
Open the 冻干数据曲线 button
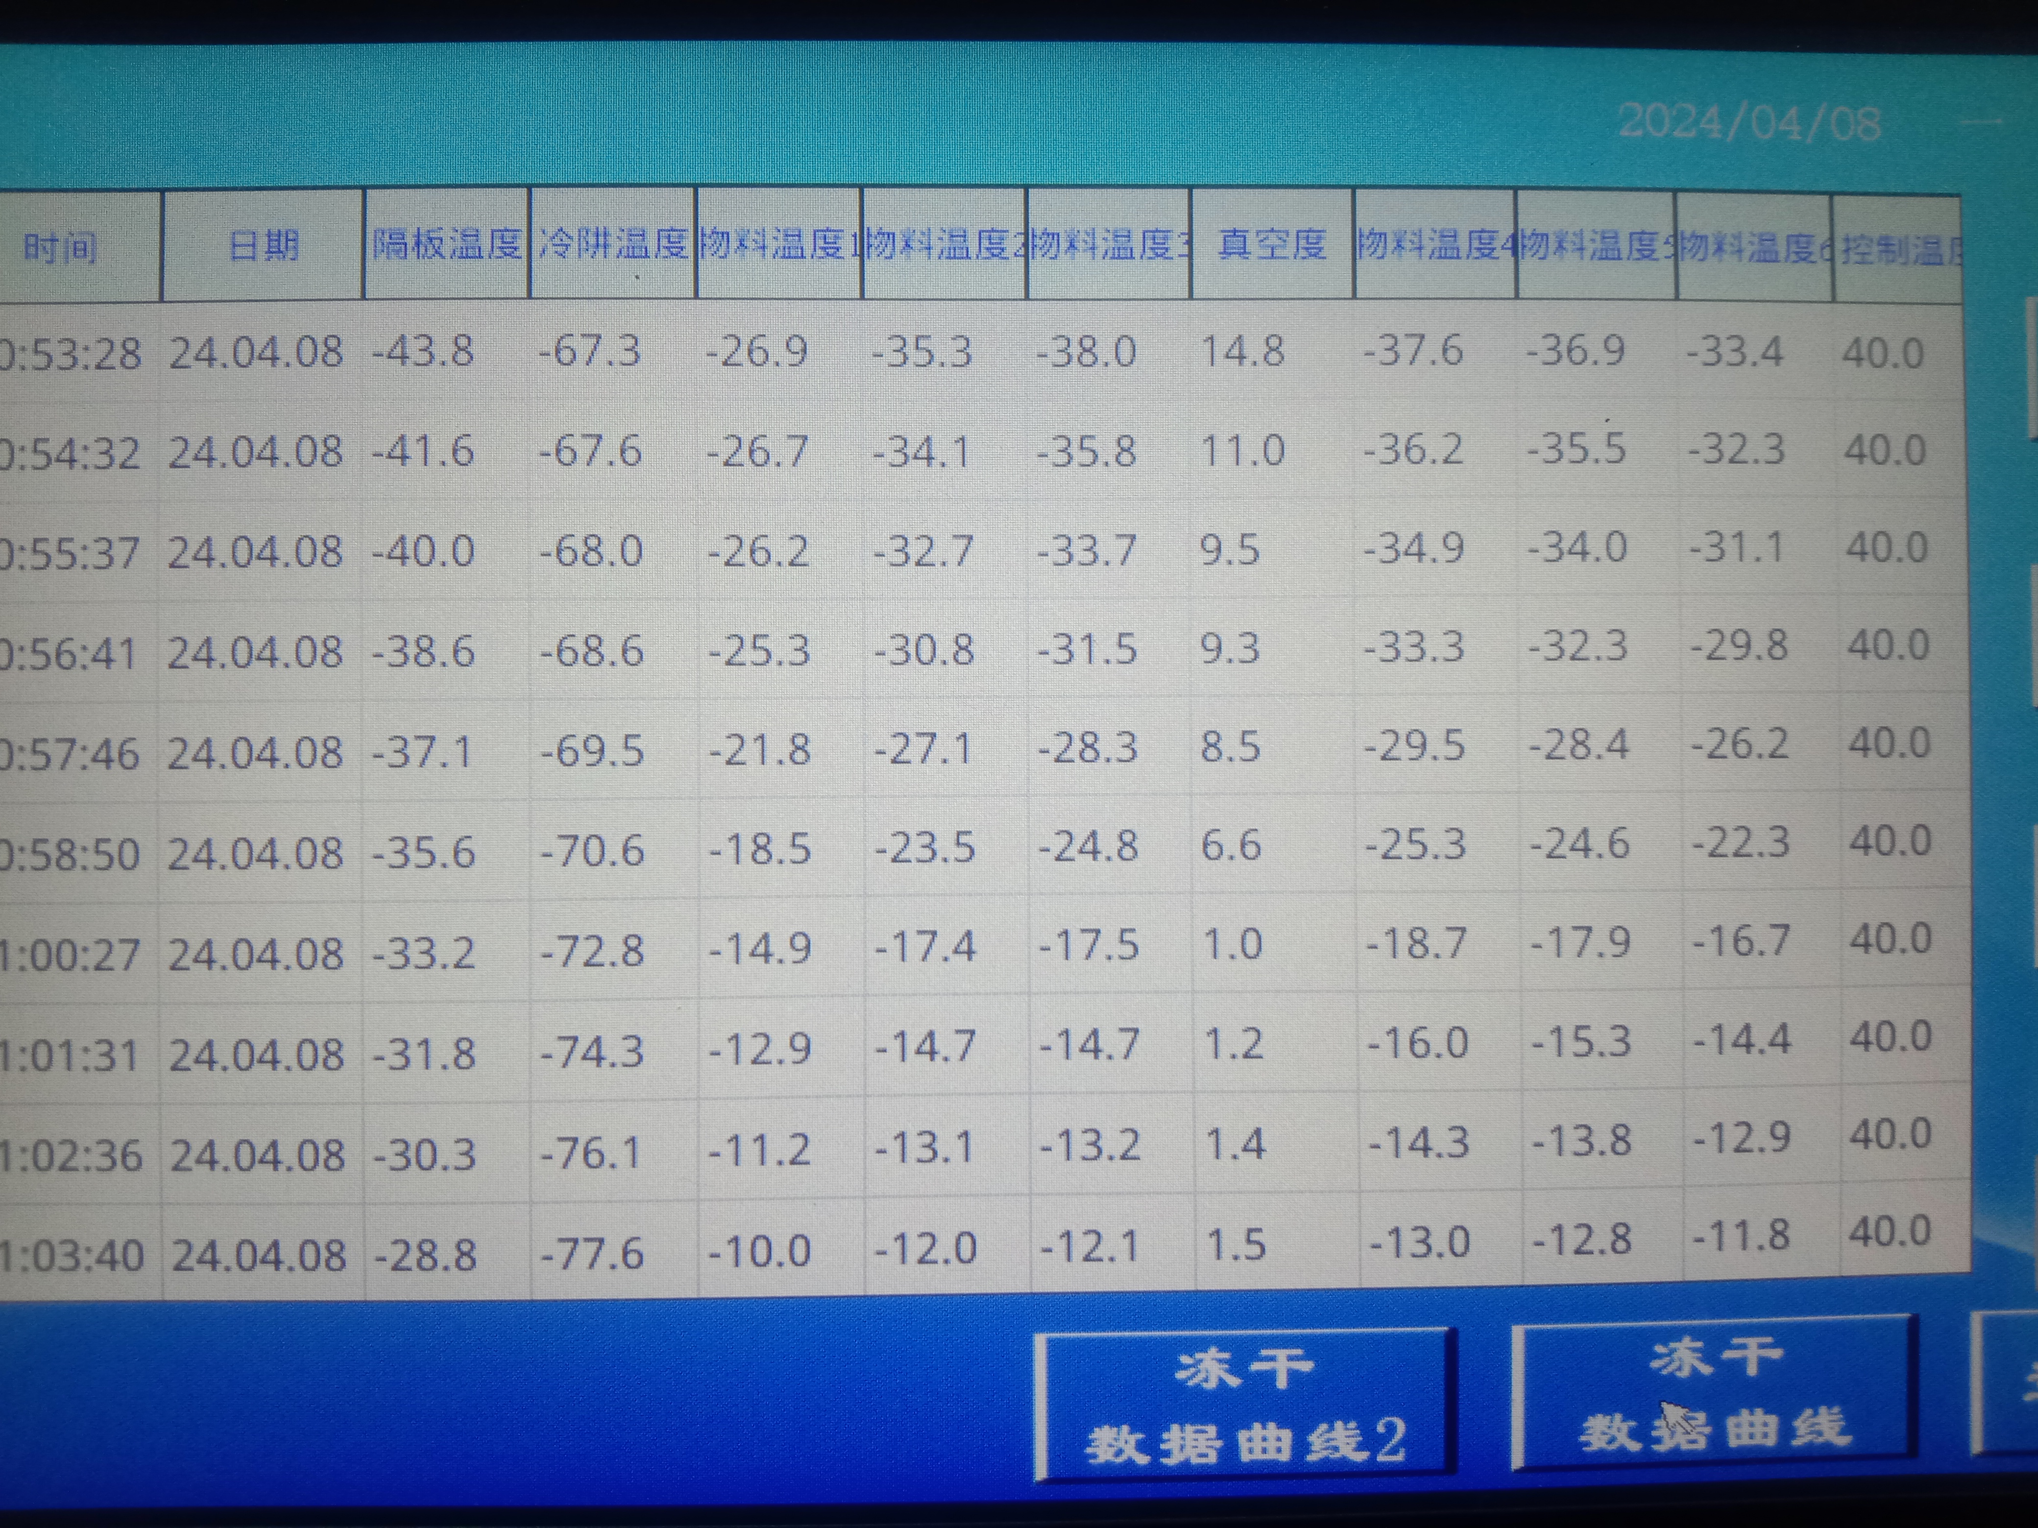pyautogui.click(x=1716, y=1393)
